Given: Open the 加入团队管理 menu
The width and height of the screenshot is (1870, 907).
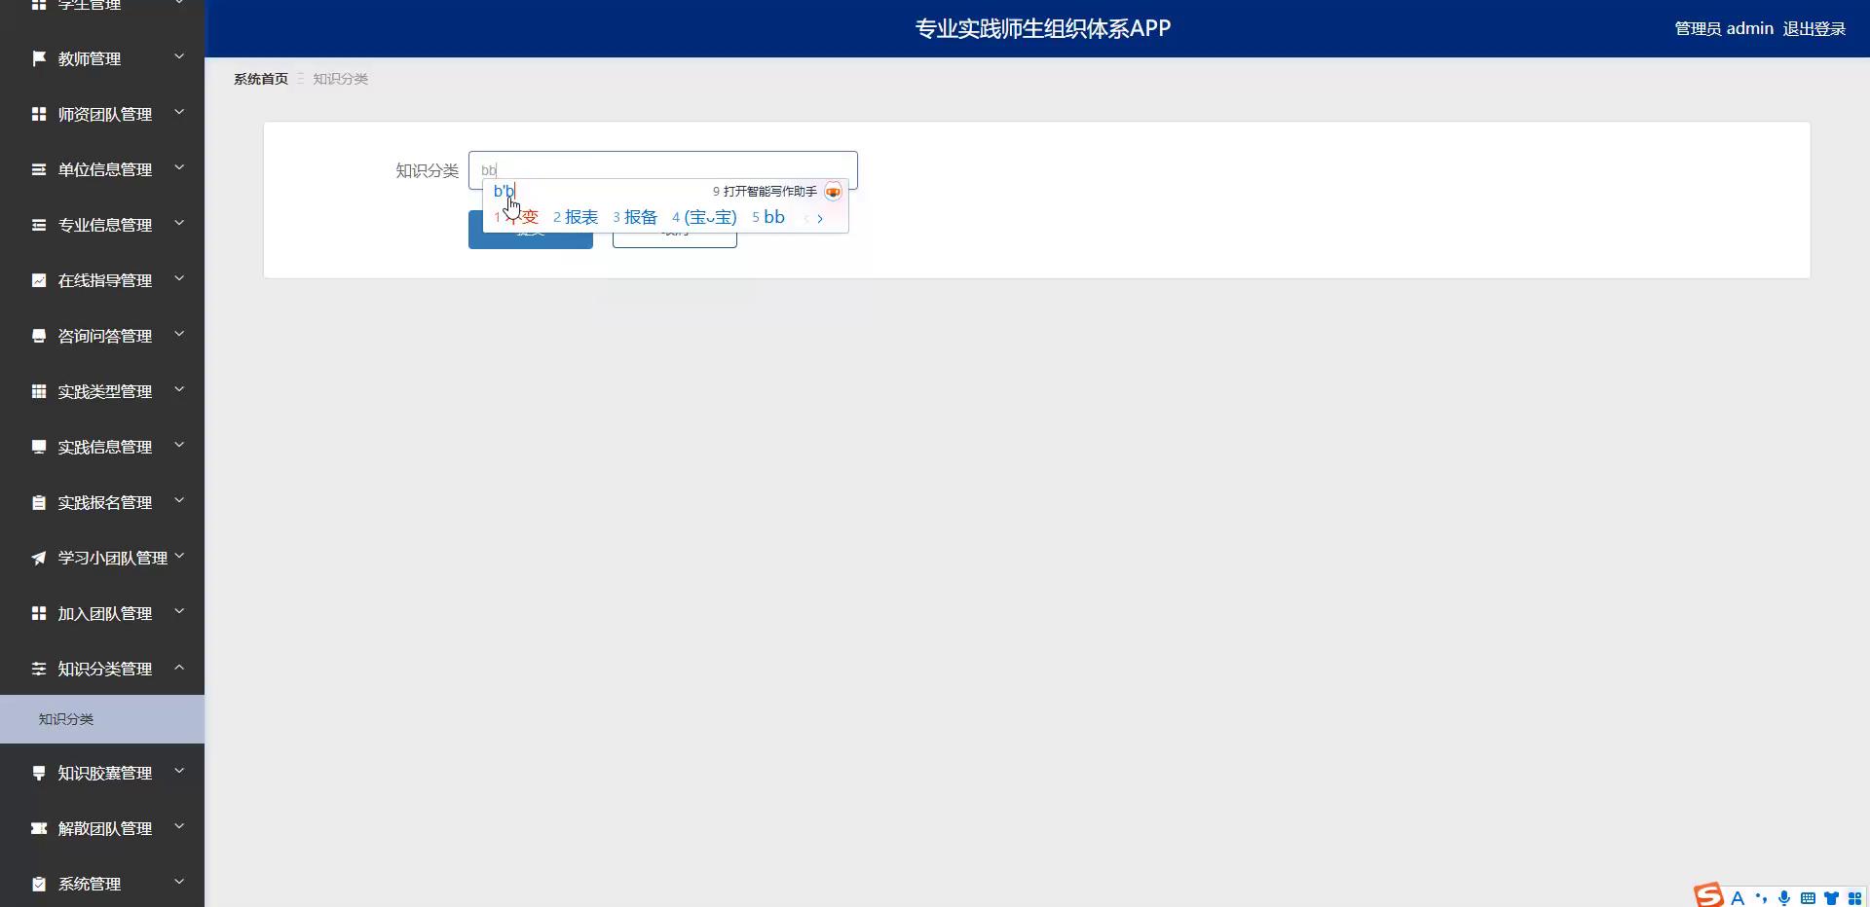Looking at the screenshot, I should pyautogui.click(x=102, y=613).
